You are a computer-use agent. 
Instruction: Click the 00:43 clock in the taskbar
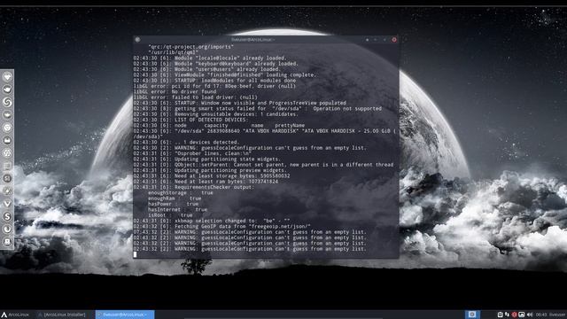point(541,315)
